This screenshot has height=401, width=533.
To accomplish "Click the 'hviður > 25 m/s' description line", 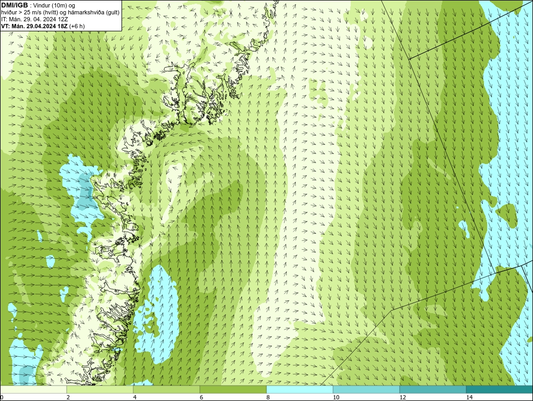I will point(60,12).
